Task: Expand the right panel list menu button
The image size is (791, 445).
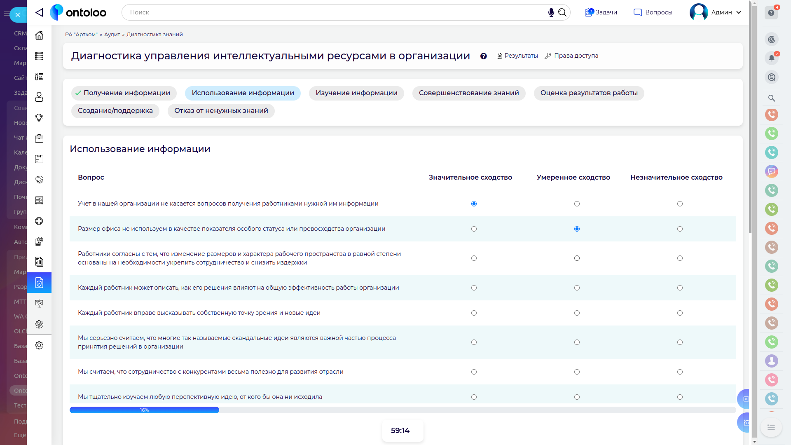Action: pyautogui.click(x=771, y=427)
